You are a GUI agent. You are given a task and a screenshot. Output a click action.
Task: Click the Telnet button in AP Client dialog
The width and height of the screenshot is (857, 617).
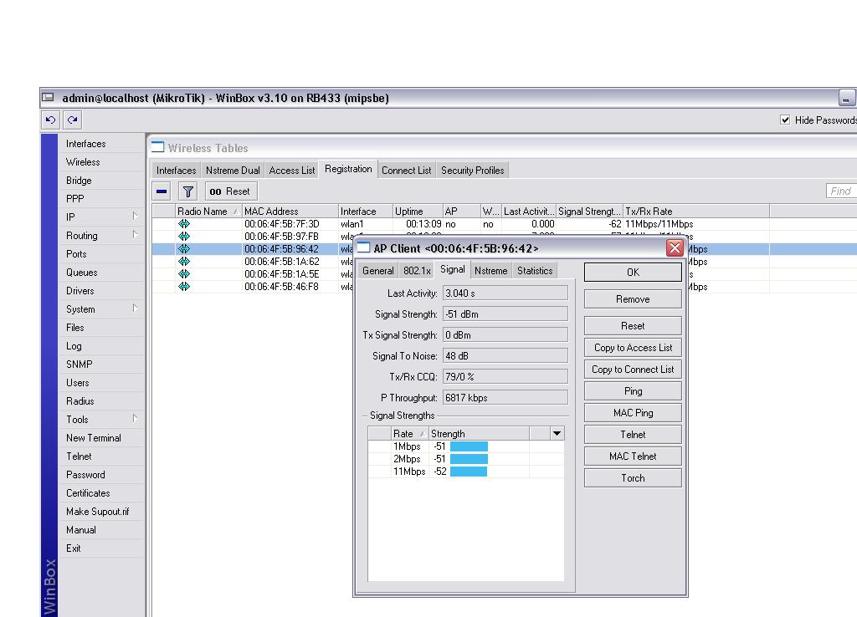[x=633, y=435]
